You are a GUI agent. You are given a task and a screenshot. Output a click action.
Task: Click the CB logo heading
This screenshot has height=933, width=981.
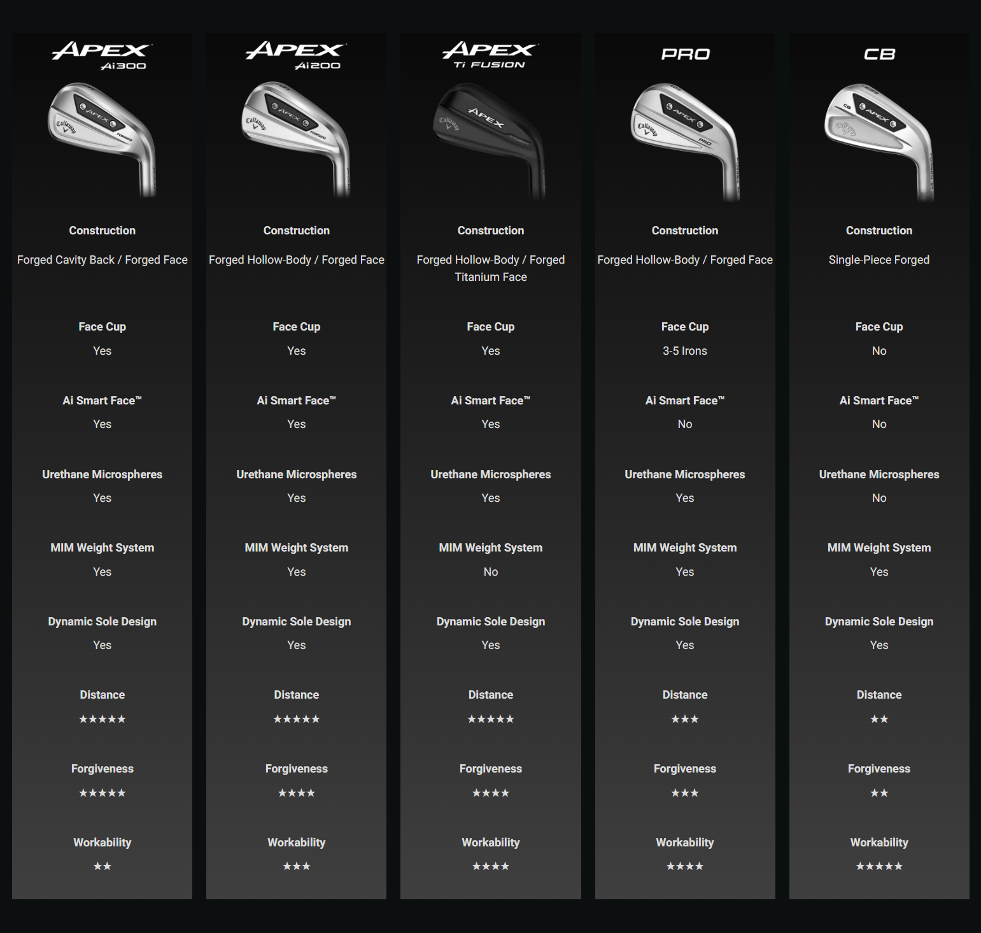pos(879,54)
